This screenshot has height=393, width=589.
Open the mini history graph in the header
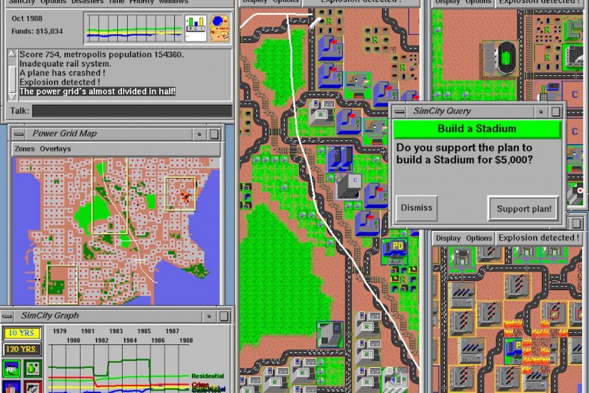point(134,29)
